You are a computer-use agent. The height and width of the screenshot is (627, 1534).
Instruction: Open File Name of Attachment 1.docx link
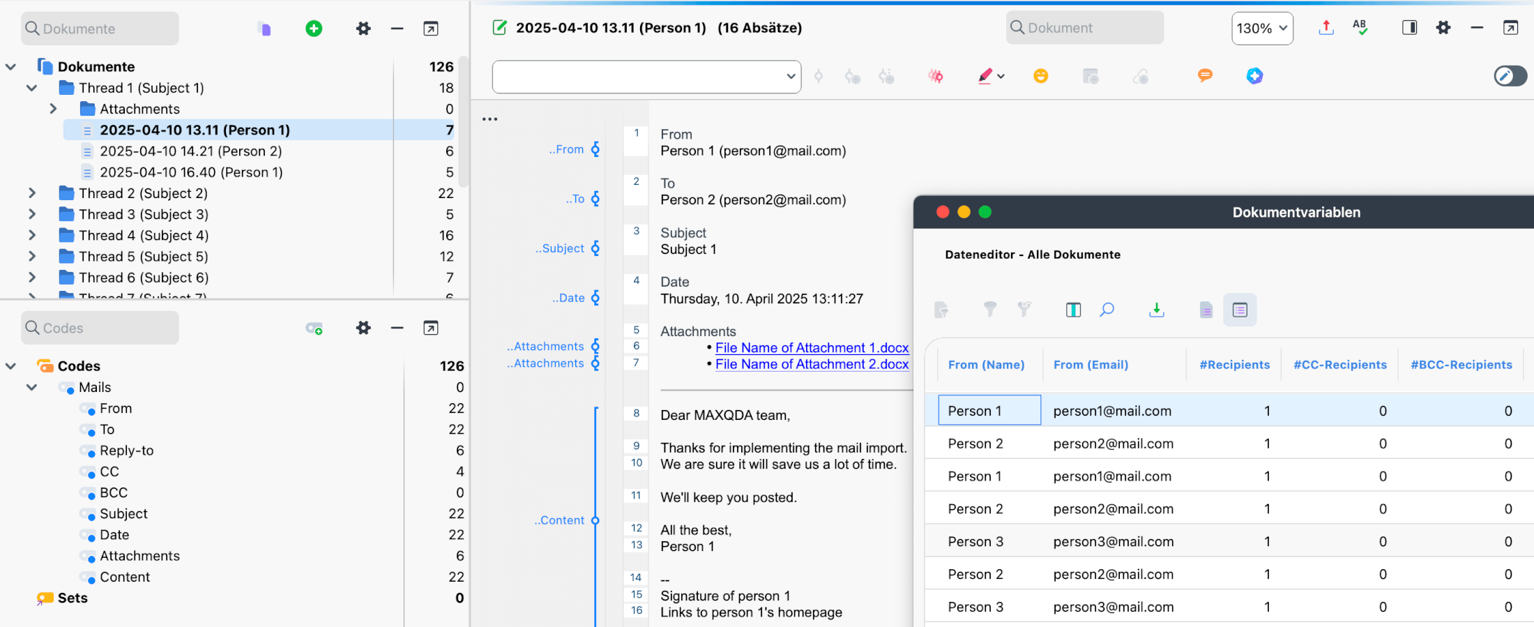(812, 348)
